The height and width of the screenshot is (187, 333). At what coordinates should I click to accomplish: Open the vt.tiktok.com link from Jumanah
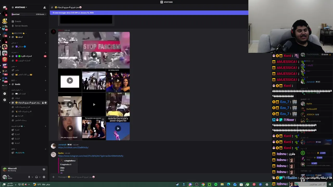(x=73, y=148)
